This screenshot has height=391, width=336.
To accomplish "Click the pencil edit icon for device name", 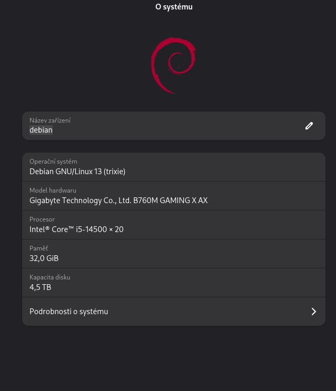I will (x=309, y=126).
